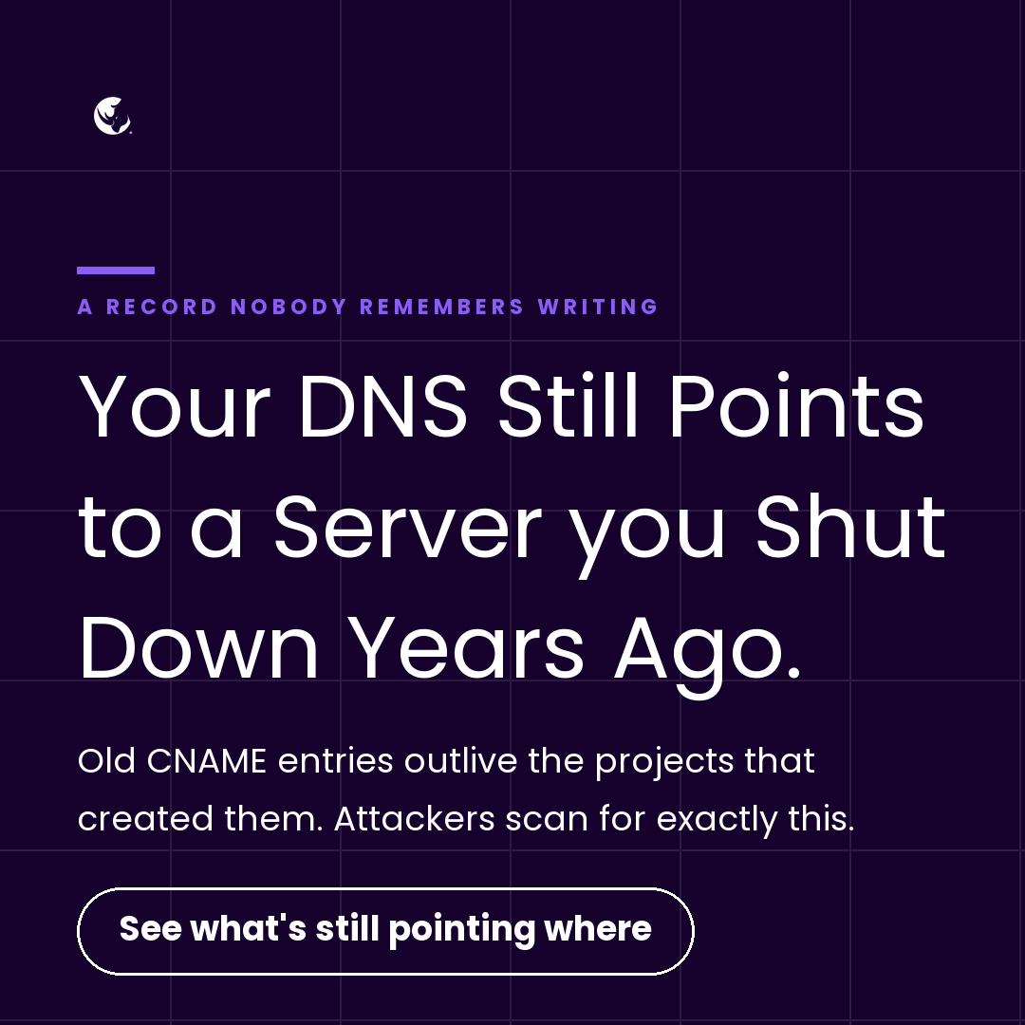
Task: Click the word "Points" in the headline
Action: [x=796, y=406]
